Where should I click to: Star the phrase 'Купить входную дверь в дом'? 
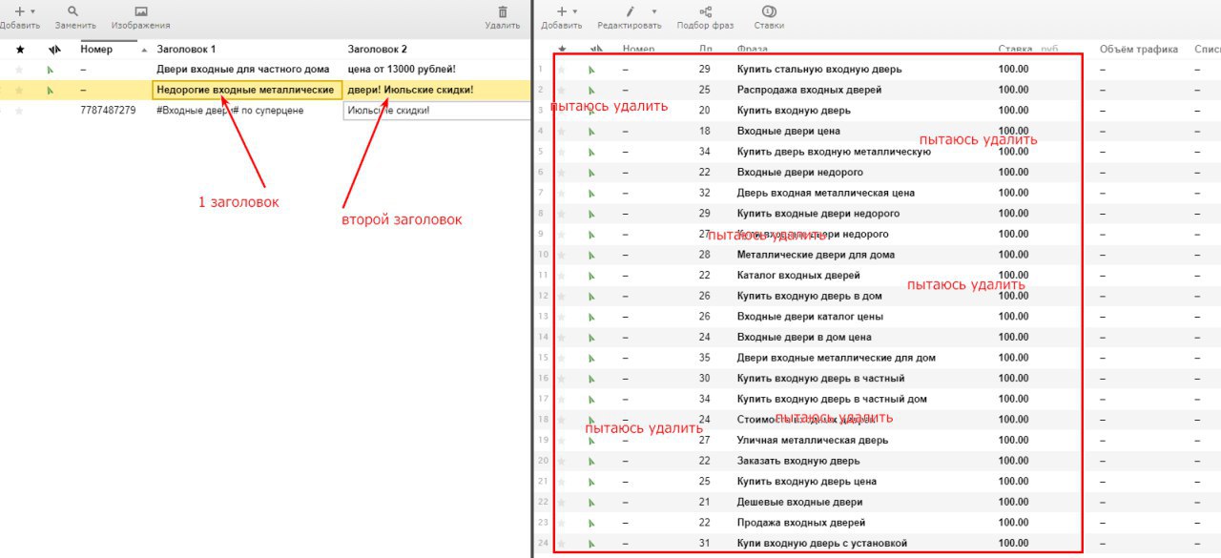[561, 297]
